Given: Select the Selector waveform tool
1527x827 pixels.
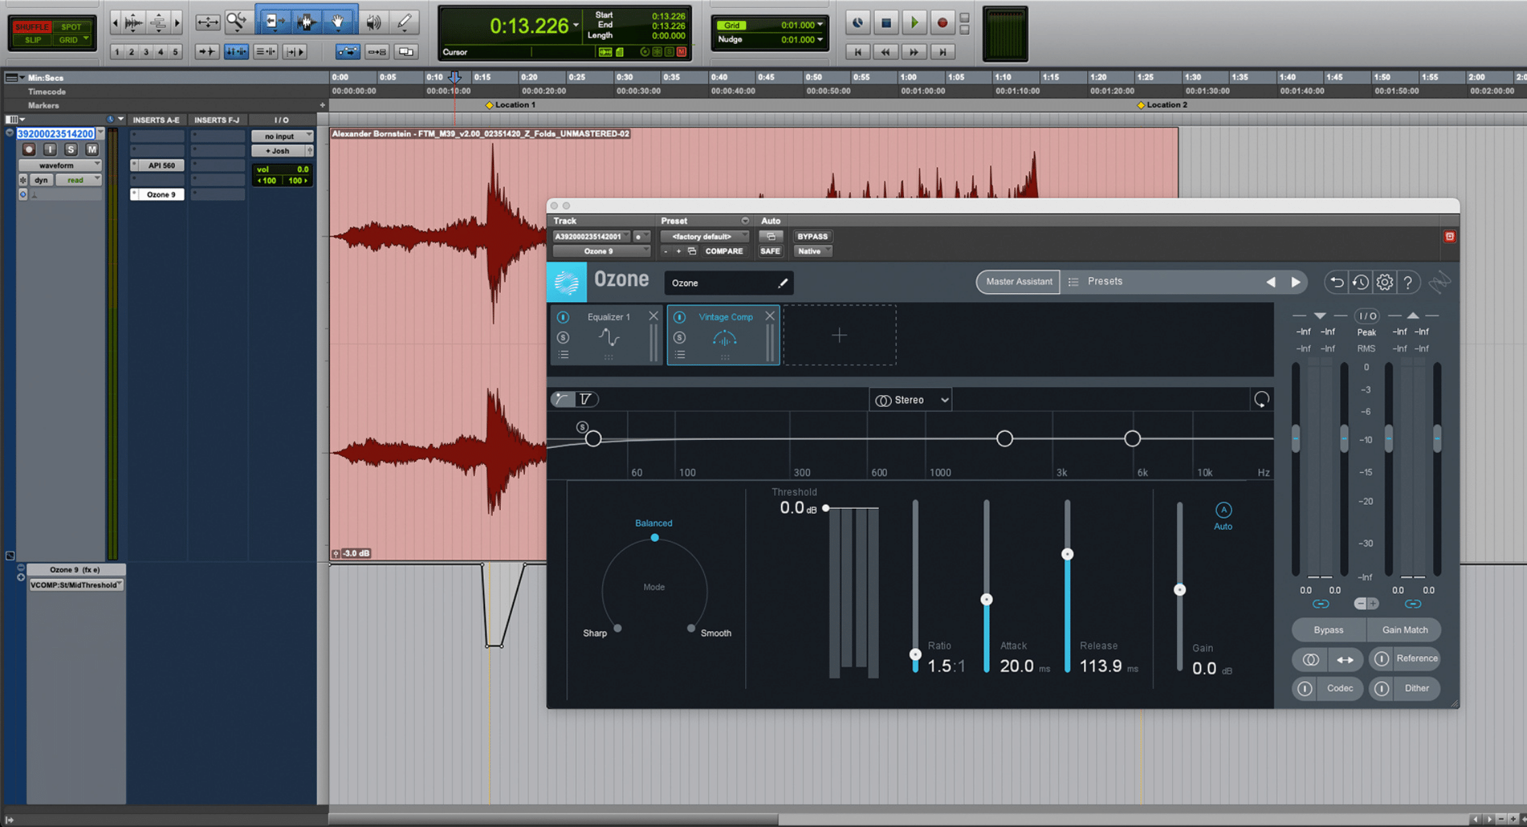Looking at the screenshot, I should click(x=305, y=22).
